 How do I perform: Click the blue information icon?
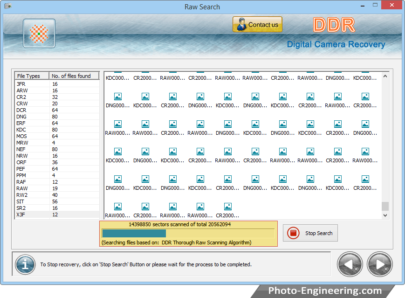tap(25, 264)
